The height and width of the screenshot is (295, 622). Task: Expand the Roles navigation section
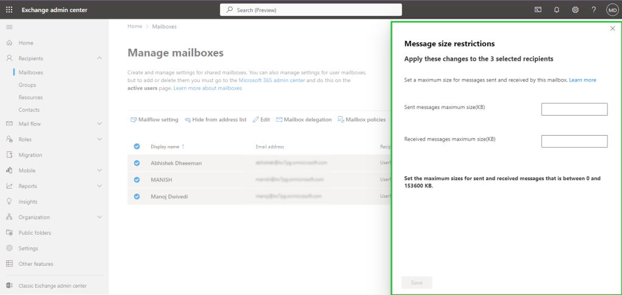pos(100,139)
